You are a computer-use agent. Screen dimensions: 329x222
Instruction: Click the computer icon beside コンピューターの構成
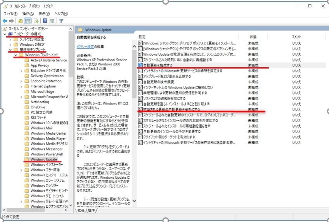pos(10,34)
